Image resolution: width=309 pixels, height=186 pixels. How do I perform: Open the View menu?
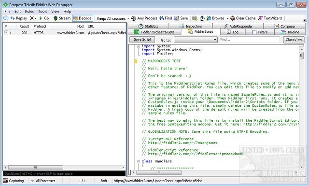[x=55, y=11]
